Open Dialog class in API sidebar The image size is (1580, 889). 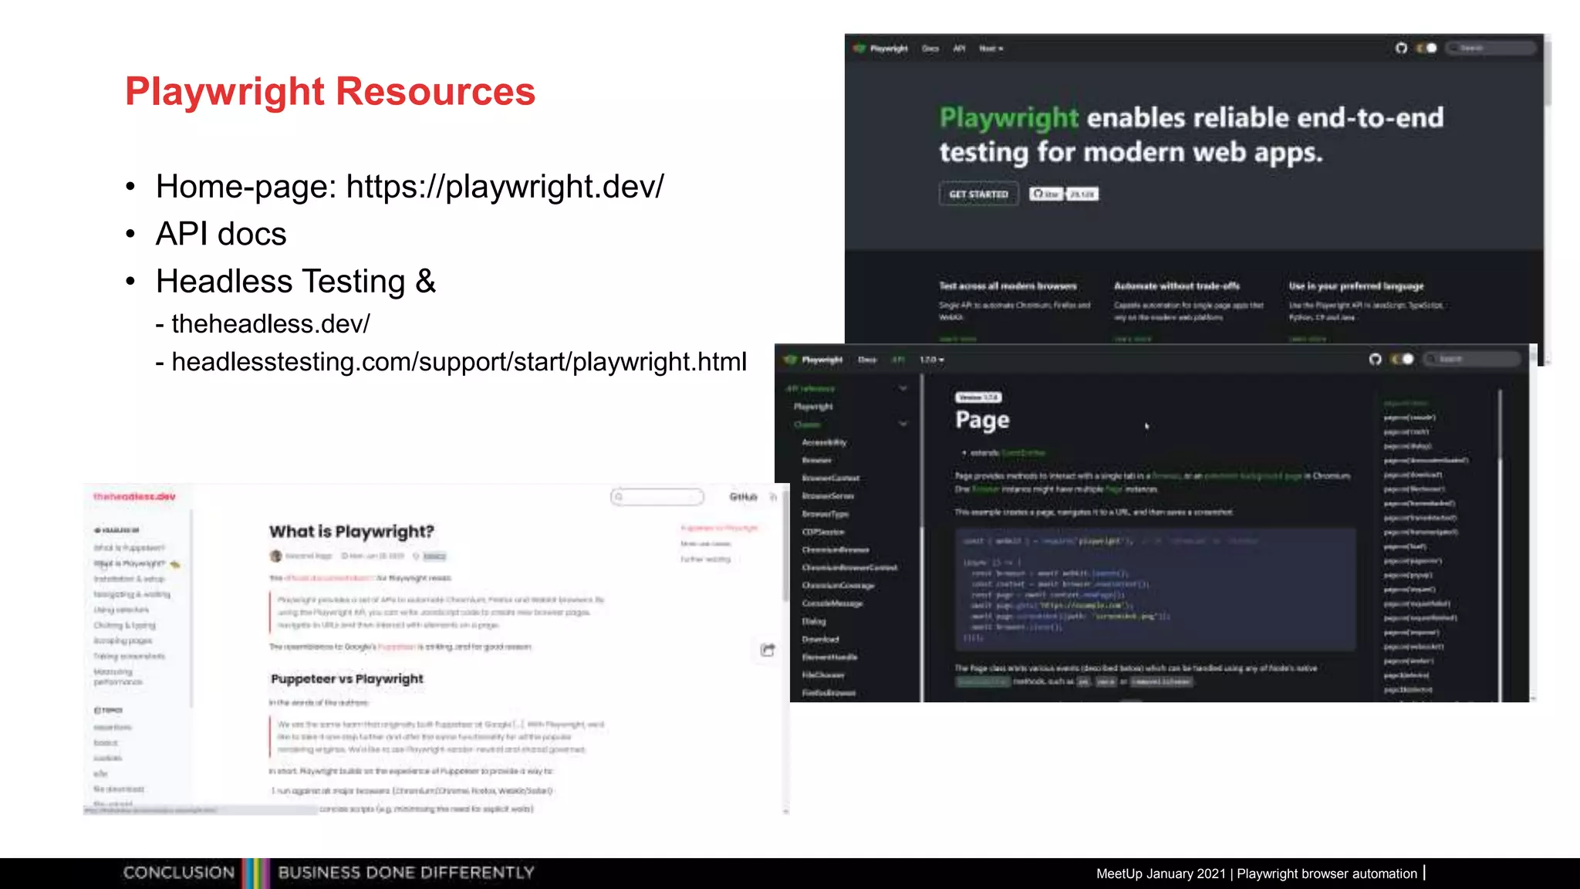tap(814, 620)
